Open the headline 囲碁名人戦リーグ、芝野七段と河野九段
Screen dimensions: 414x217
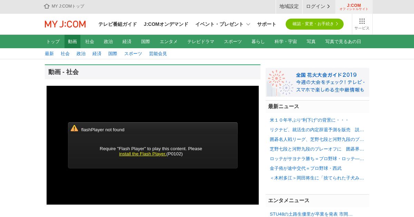pos(317,139)
